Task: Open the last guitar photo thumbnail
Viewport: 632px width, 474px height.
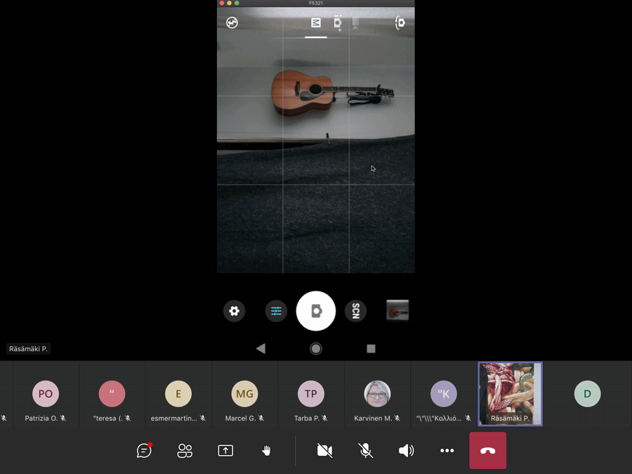Action: coord(397,310)
